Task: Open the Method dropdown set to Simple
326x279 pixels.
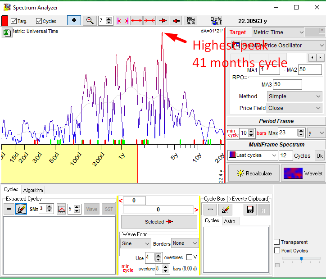Action: [294, 96]
